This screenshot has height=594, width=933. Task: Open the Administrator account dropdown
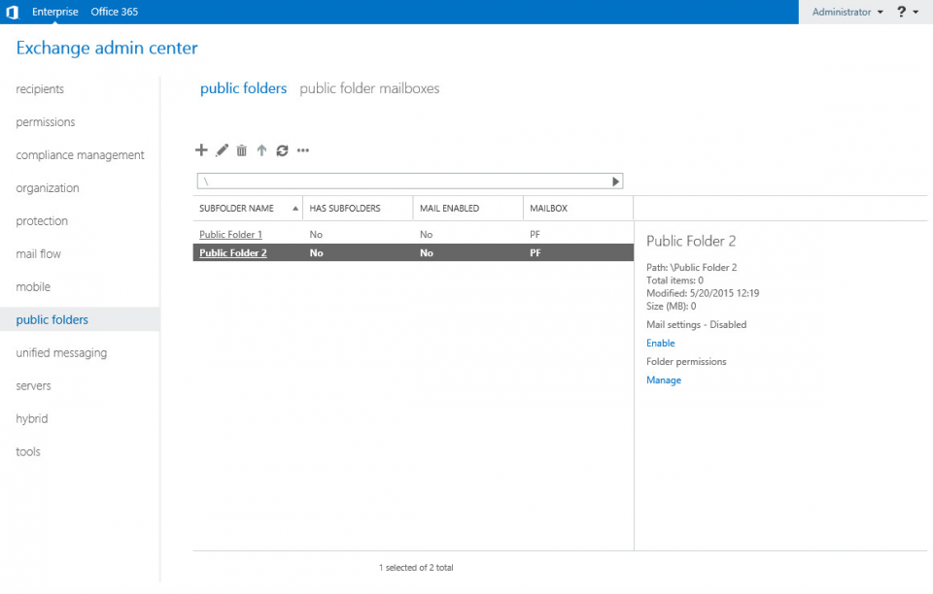click(x=842, y=12)
